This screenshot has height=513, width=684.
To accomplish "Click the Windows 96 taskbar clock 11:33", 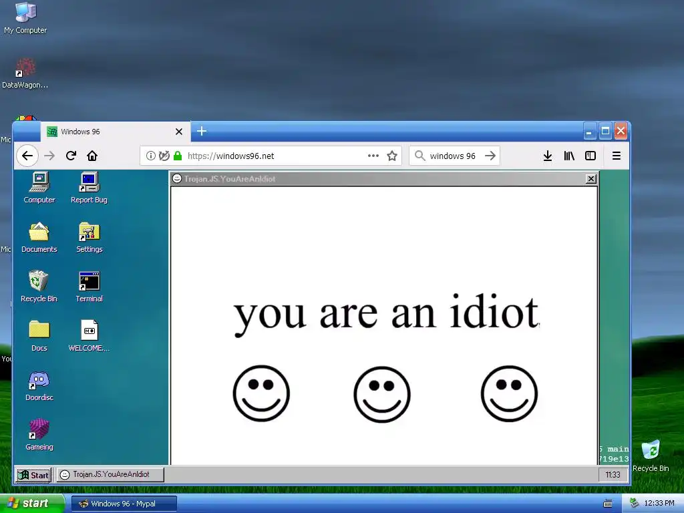I will click(x=613, y=475).
